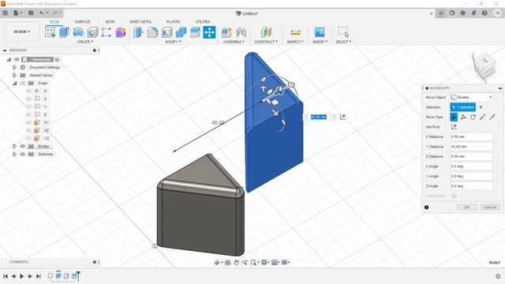Select the Extrude tool
The height and width of the screenshot is (284, 505).
click(65, 32)
